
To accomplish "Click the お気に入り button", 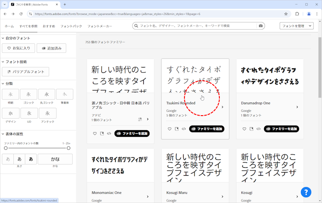I will click(19, 48).
